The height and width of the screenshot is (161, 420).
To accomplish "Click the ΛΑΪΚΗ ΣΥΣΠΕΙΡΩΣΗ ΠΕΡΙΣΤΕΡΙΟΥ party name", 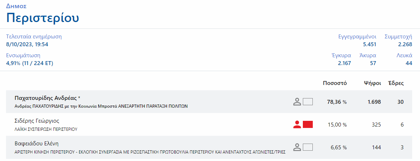I will coord(46,129).
